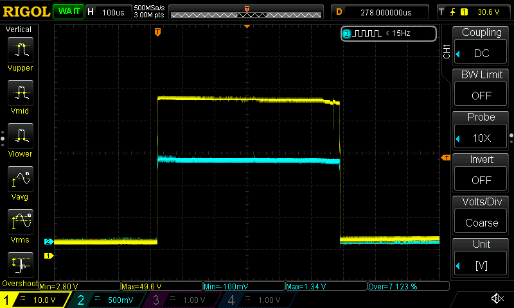
Task: Click the H horizontal timebase icon
Action: 91,12
